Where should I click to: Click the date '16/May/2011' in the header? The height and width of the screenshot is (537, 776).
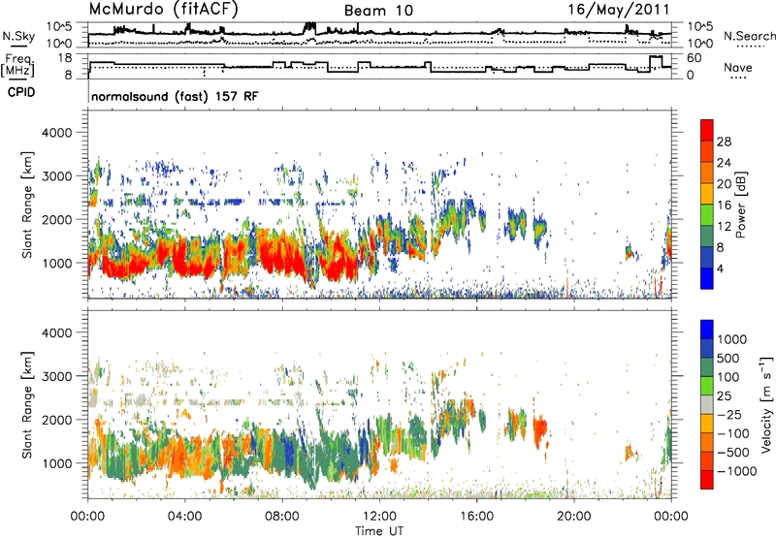618,10
